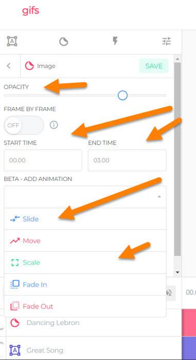Focus the End Time field
The image size is (196, 360).
click(127, 160)
